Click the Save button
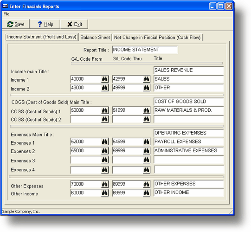 coord(16,24)
